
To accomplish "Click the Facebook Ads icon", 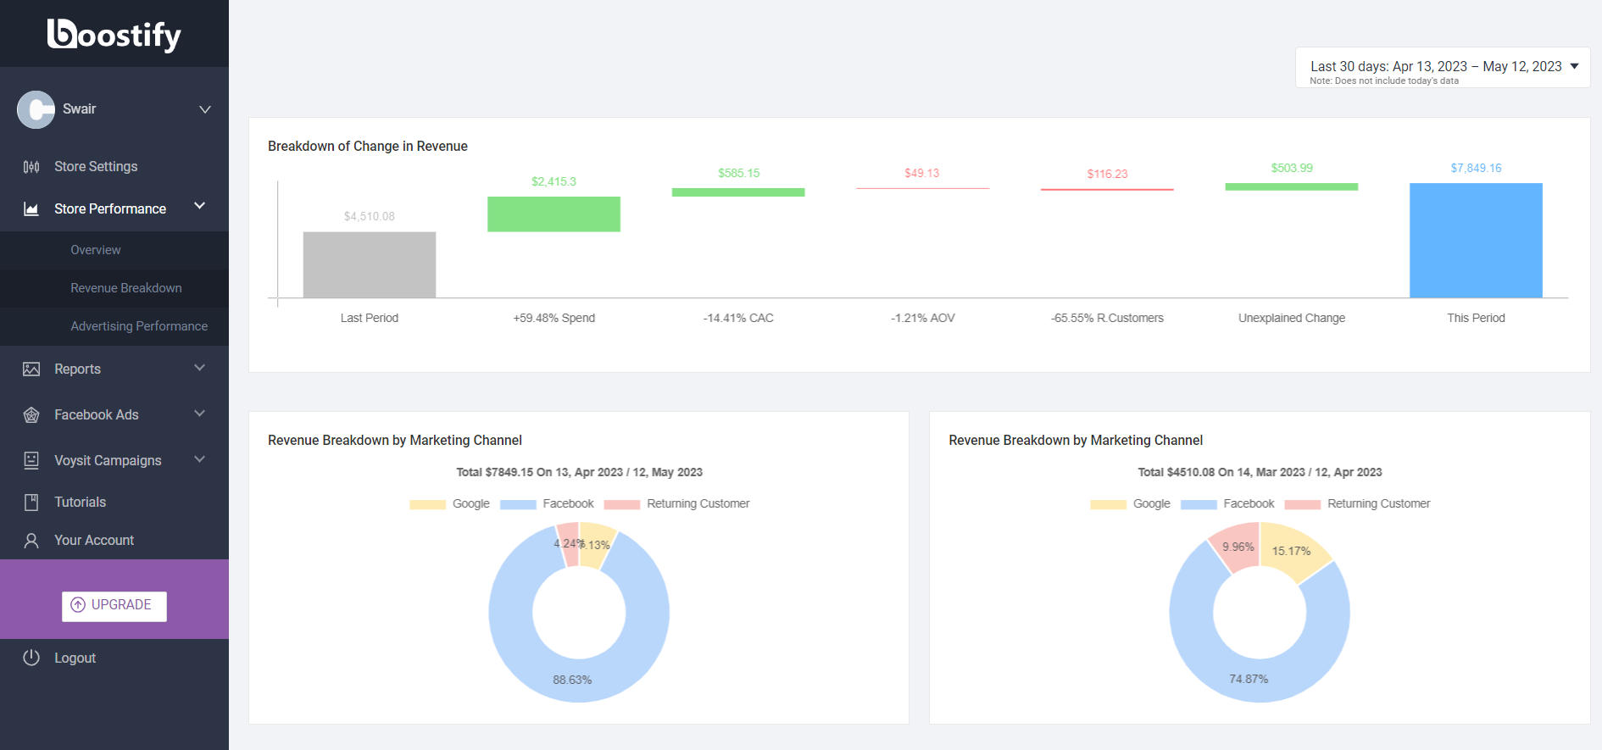I will 31,415.
